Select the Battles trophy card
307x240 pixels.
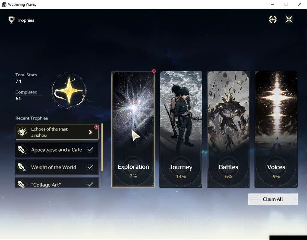point(228,129)
